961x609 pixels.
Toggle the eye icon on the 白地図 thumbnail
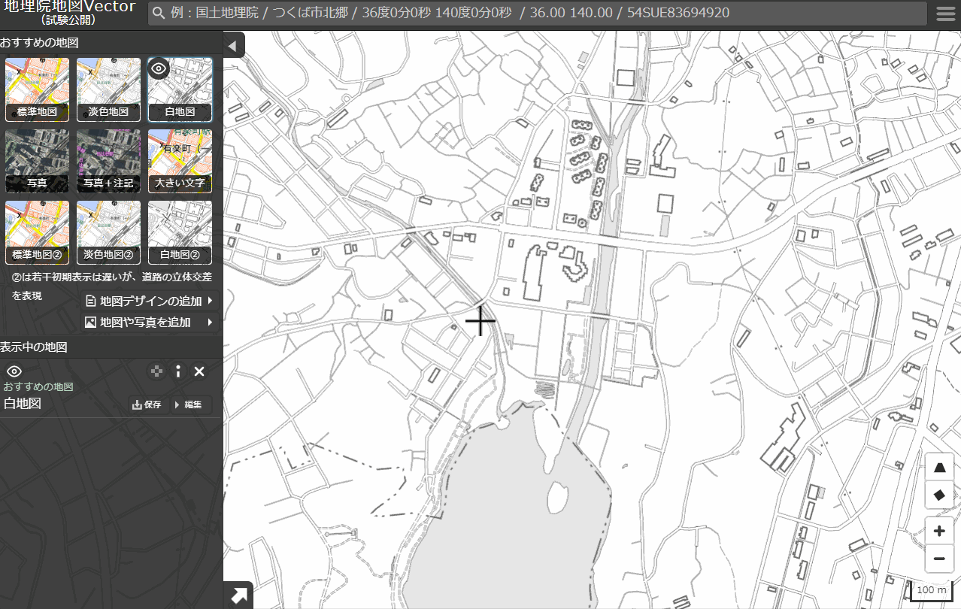(x=158, y=69)
